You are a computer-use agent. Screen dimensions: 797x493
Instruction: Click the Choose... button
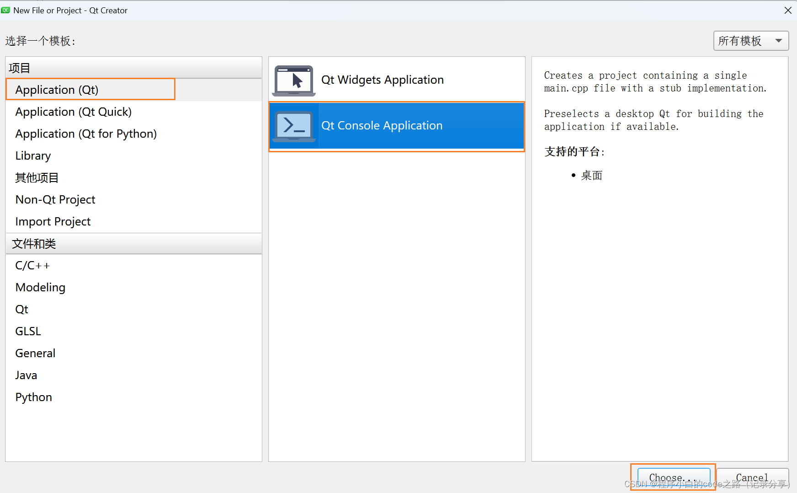[x=674, y=478]
